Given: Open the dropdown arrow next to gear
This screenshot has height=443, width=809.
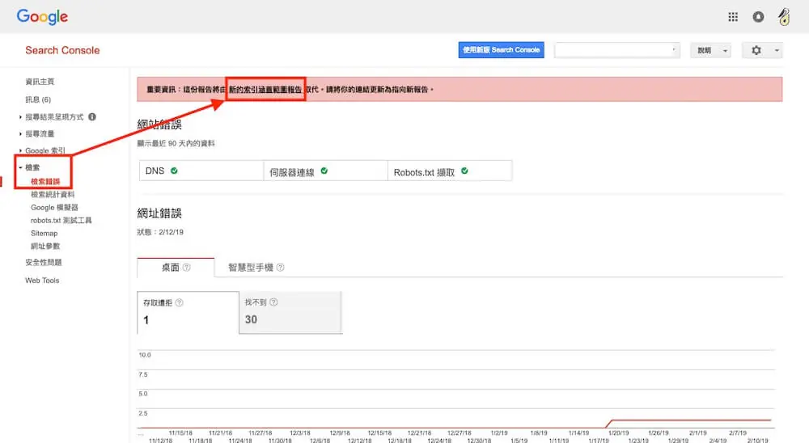Looking at the screenshot, I should pyautogui.click(x=777, y=51).
